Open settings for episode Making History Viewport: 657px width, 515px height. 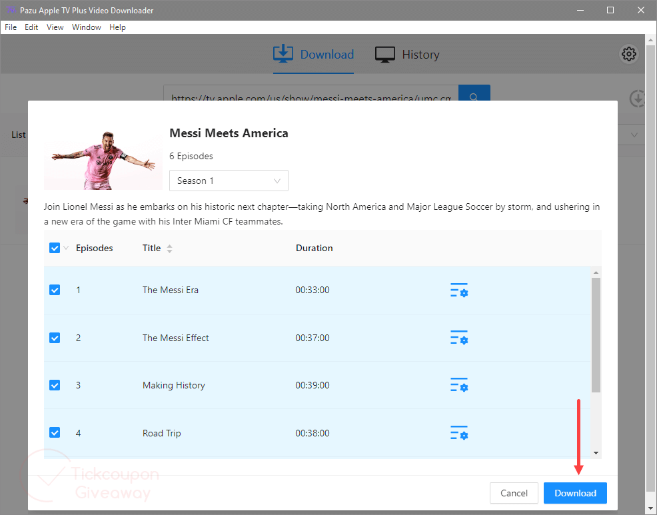click(459, 385)
